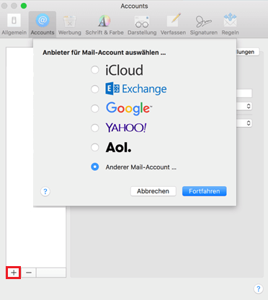Open the Verfassen pencil icon pane

click(x=173, y=25)
